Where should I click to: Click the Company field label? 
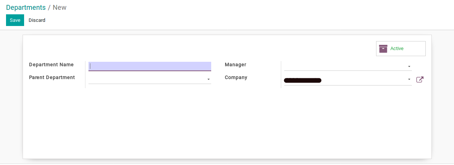coord(236,78)
